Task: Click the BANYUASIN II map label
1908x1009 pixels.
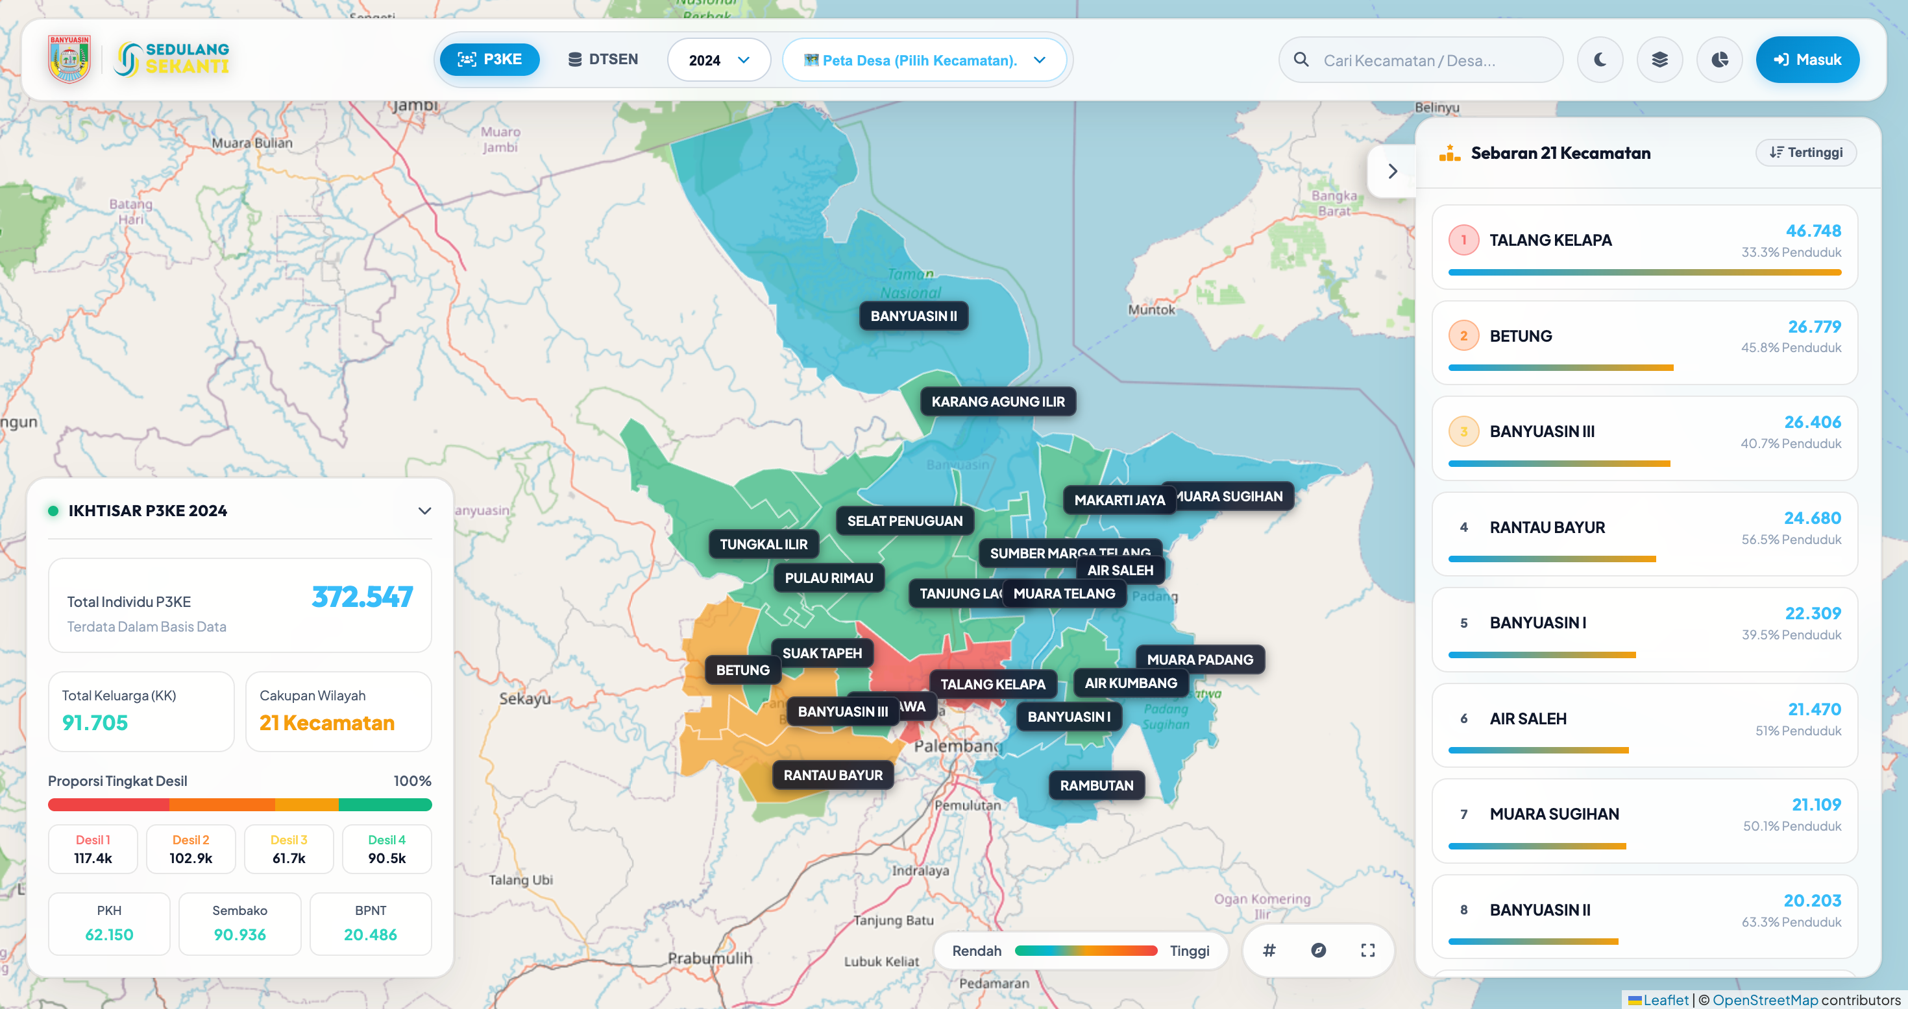Action: point(913,316)
